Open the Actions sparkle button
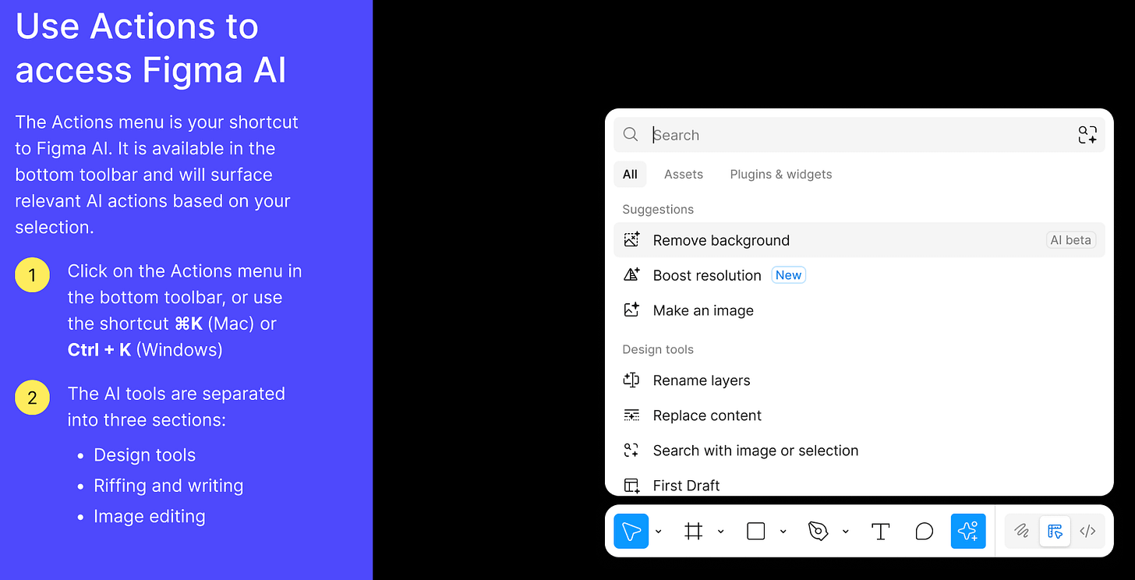 click(x=968, y=531)
